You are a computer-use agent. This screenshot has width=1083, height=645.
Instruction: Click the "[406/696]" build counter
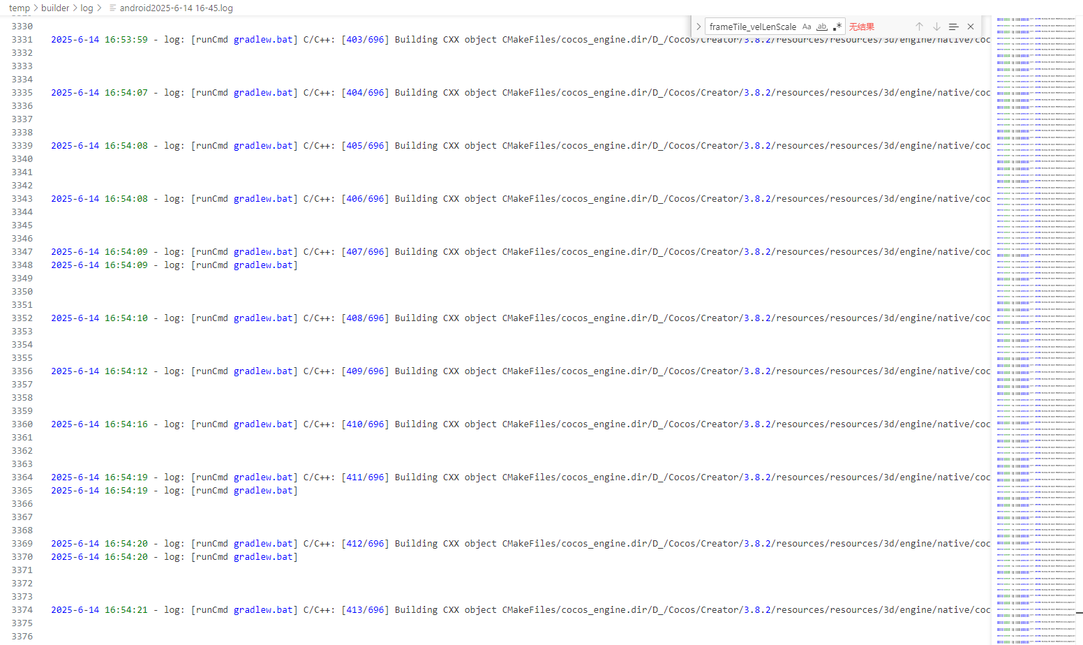(366, 199)
